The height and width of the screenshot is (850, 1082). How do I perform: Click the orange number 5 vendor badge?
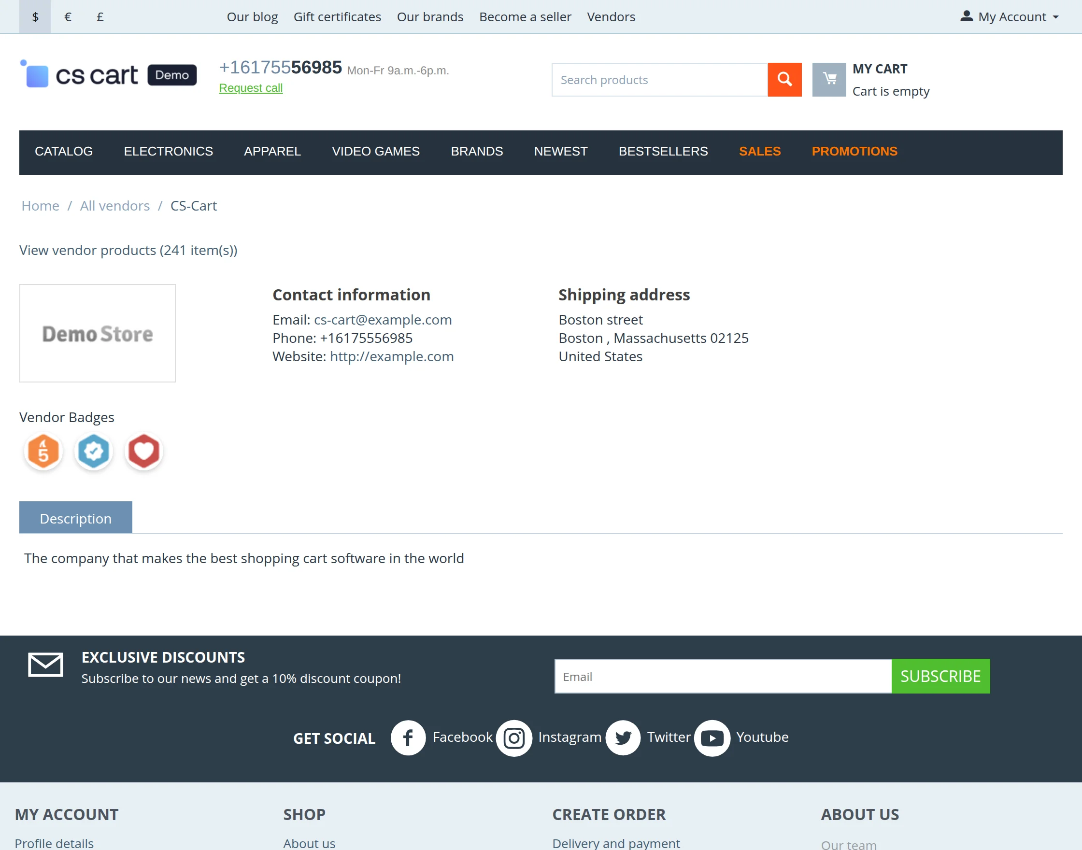click(x=43, y=452)
